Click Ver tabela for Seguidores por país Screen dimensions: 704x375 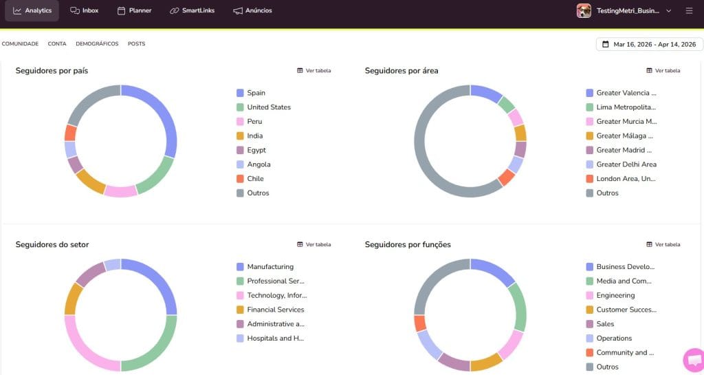313,70
